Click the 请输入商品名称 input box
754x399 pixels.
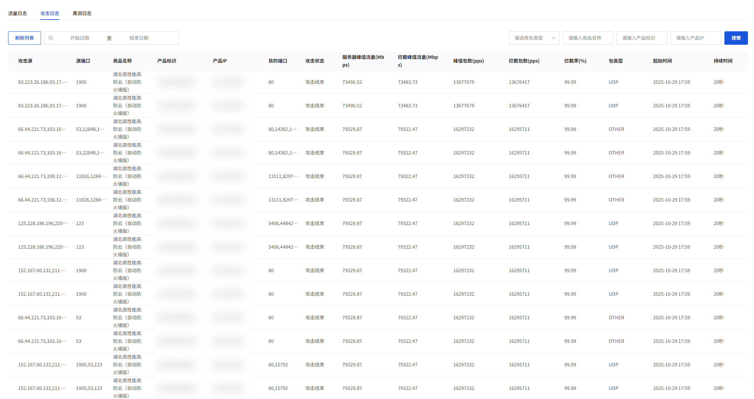588,38
